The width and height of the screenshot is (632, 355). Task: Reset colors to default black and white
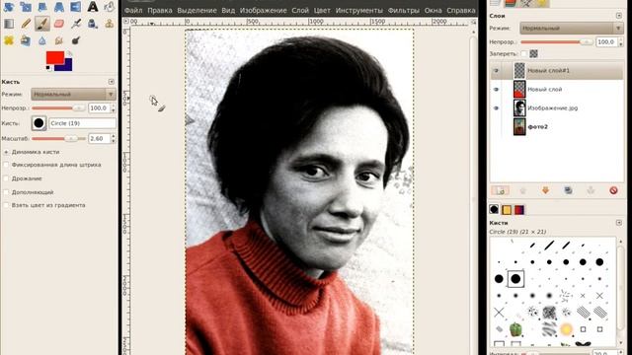point(48,68)
